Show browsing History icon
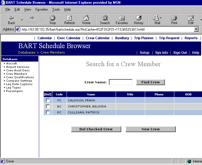This screenshot has width=202, height=165. point(139,18)
